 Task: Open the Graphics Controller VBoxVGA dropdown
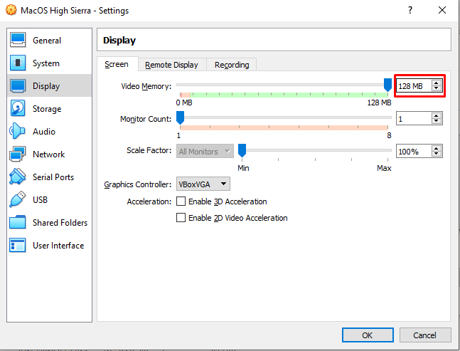click(x=203, y=184)
